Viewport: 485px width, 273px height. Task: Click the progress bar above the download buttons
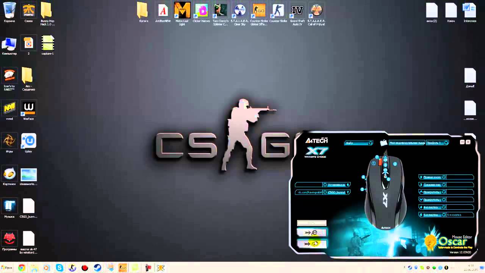(311, 223)
